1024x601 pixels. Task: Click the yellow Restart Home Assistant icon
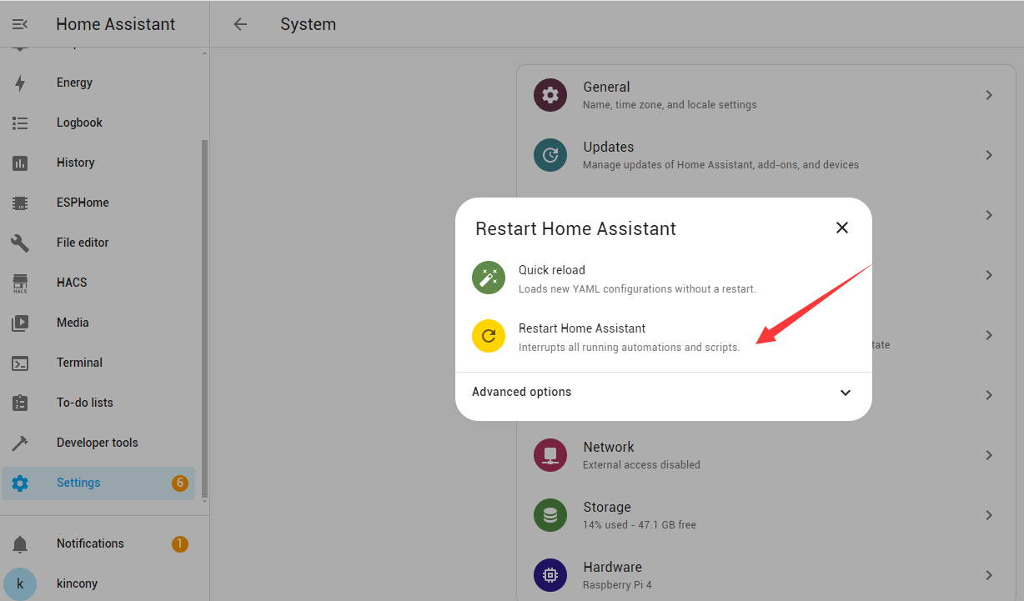point(489,336)
